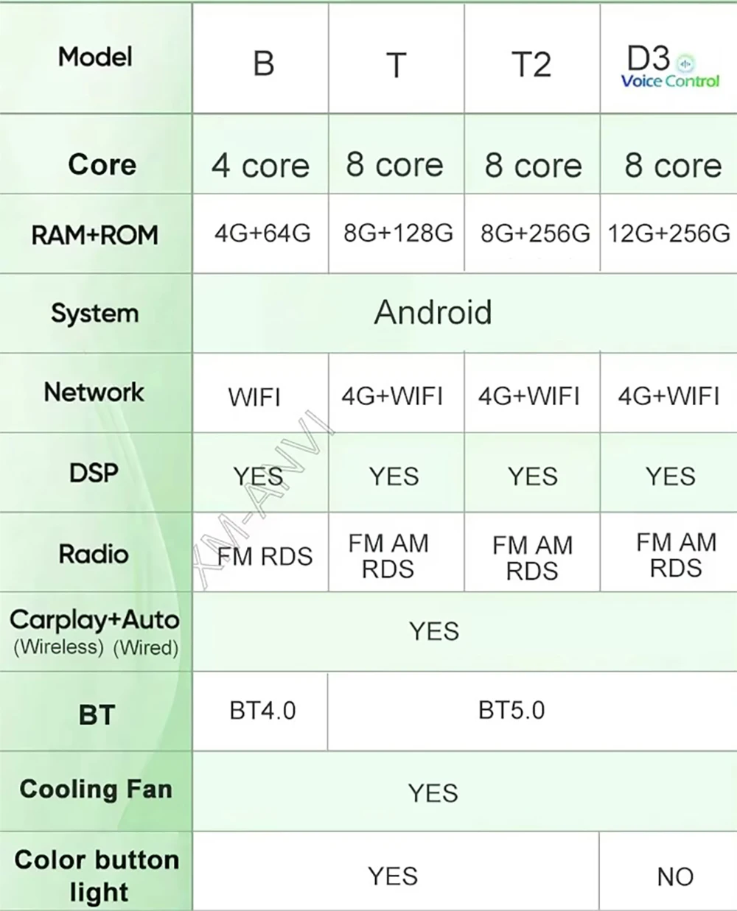Click the BT4.0 cell
The width and height of the screenshot is (737, 911).
[262, 711]
